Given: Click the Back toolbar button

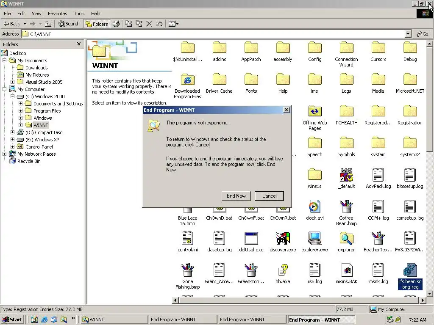Looking at the screenshot, I should click(x=11, y=24).
